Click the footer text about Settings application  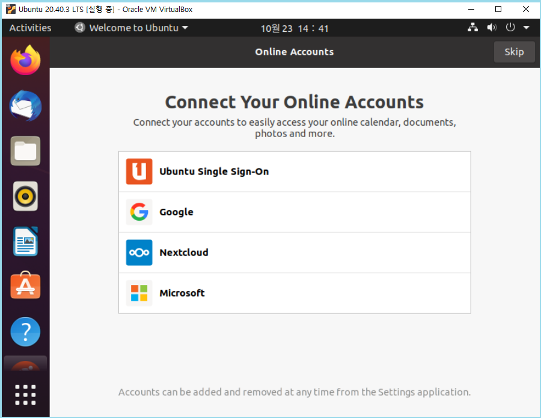pyautogui.click(x=295, y=392)
